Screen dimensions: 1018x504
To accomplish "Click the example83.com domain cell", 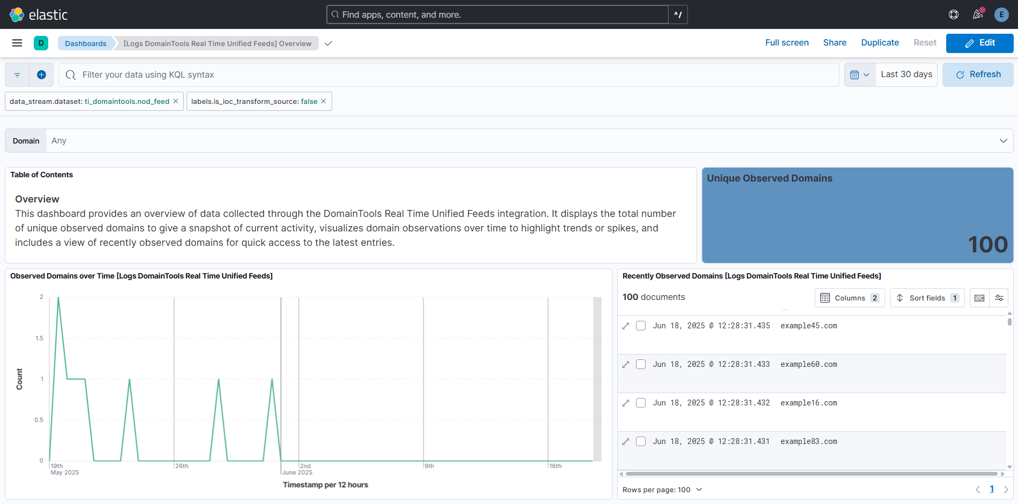I will [x=809, y=441].
